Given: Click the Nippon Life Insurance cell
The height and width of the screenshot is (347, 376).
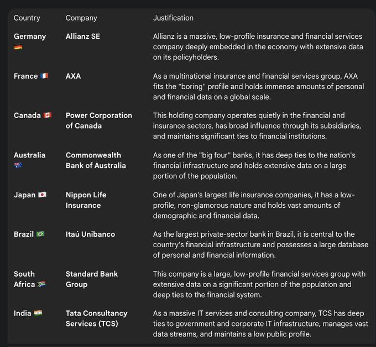Looking at the screenshot, I should (86, 200).
